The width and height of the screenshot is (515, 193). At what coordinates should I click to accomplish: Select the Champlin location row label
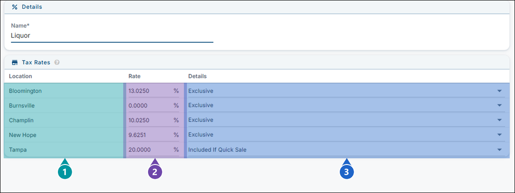pos(21,120)
